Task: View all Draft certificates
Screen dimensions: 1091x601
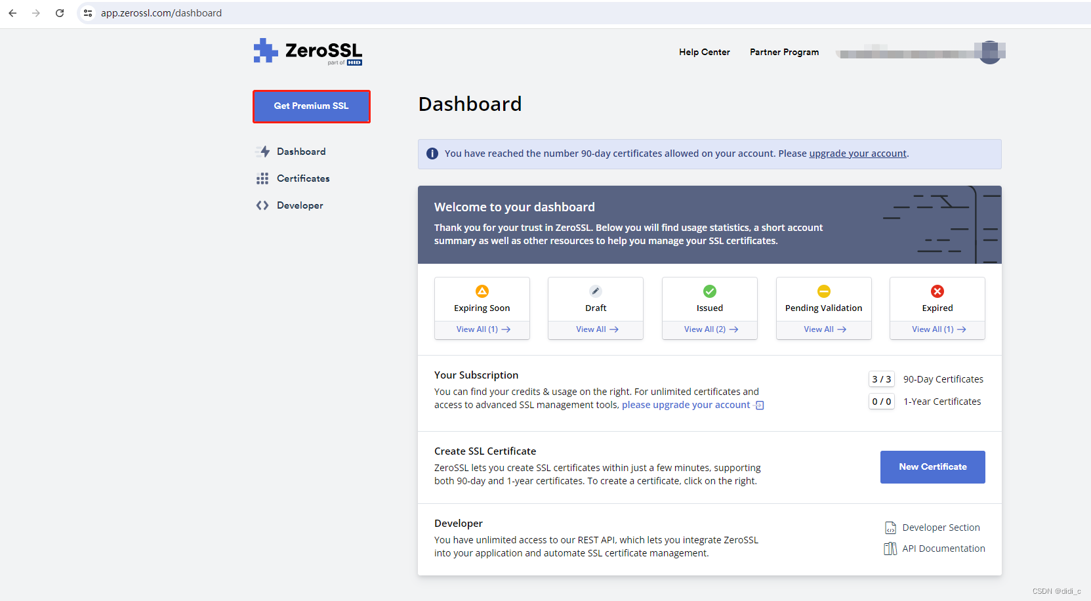Action: click(597, 329)
